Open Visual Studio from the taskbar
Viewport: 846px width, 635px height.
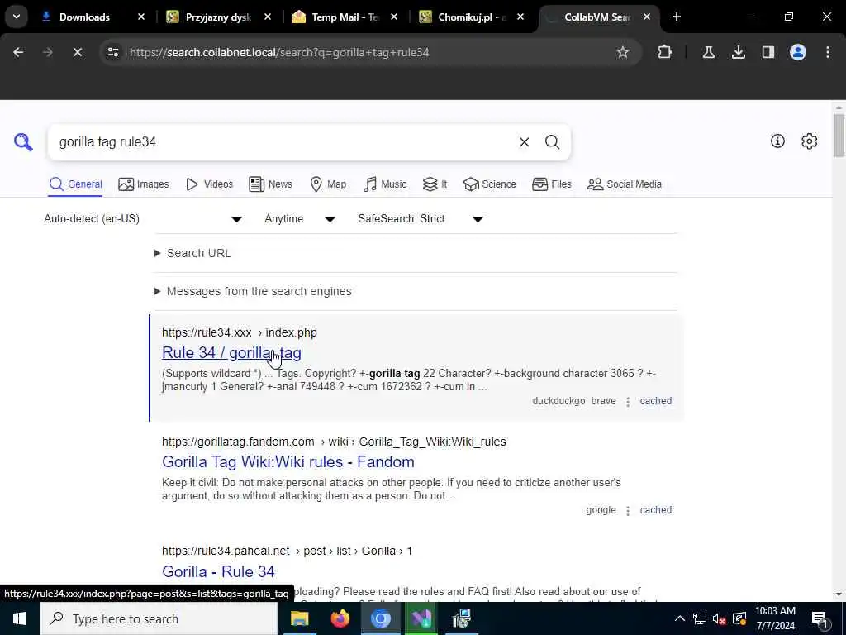point(421,618)
